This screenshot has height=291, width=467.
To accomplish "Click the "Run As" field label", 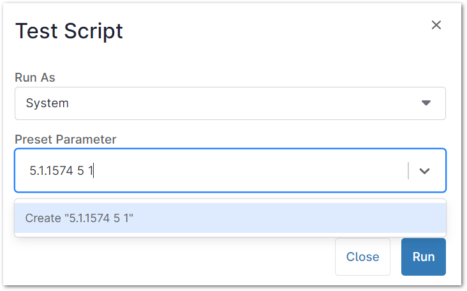I will point(35,77).
